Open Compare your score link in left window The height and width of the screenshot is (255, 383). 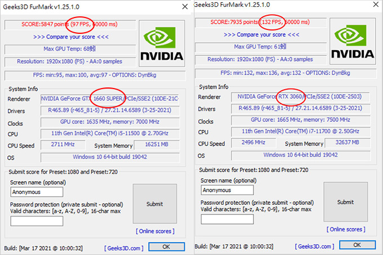(71, 37)
